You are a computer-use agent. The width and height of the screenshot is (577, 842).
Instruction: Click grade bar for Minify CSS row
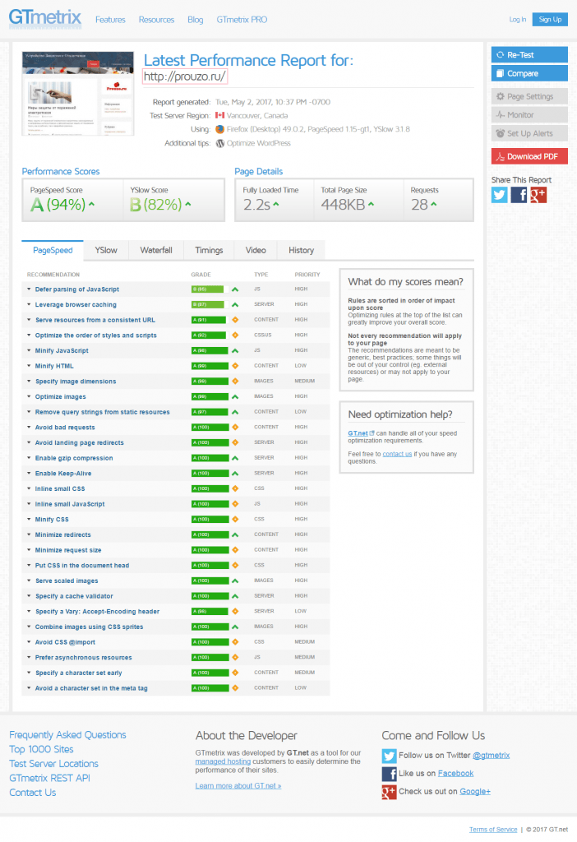(x=210, y=520)
